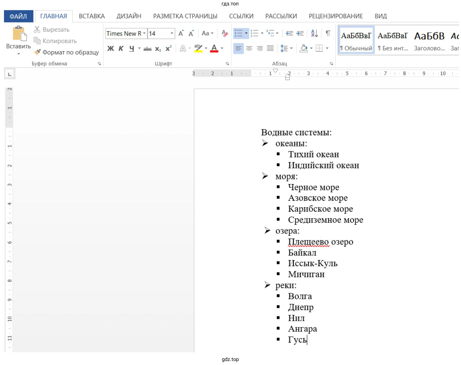Select Align left
The height and width of the screenshot is (365, 461).
[x=238, y=48]
